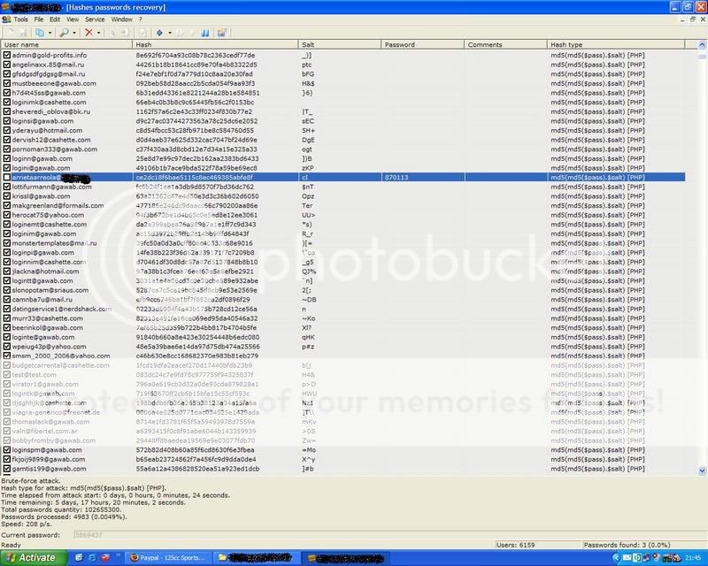
Task: Sort by the Hash column header
Action: click(x=215, y=45)
